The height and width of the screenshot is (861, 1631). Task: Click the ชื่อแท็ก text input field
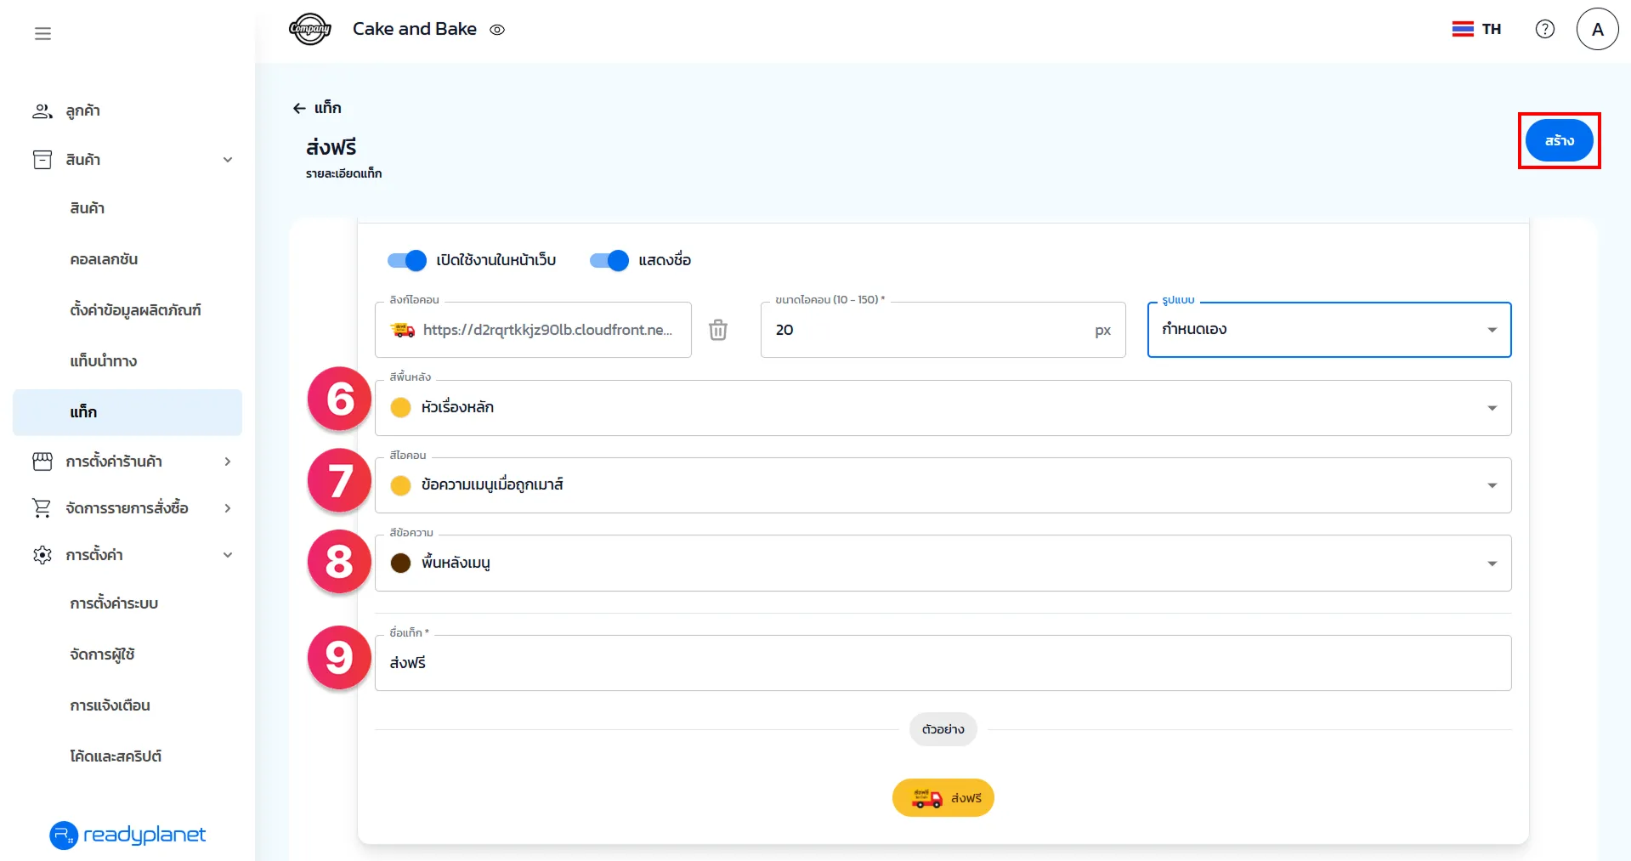[x=943, y=663]
